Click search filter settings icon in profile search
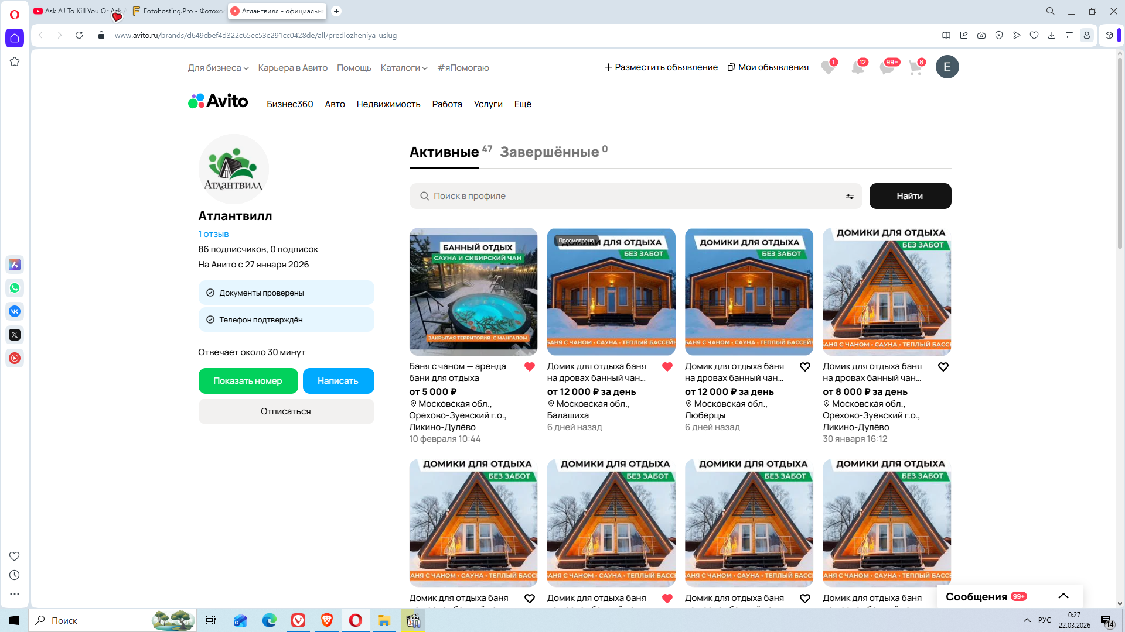1125x632 pixels. pyautogui.click(x=850, y=197)
